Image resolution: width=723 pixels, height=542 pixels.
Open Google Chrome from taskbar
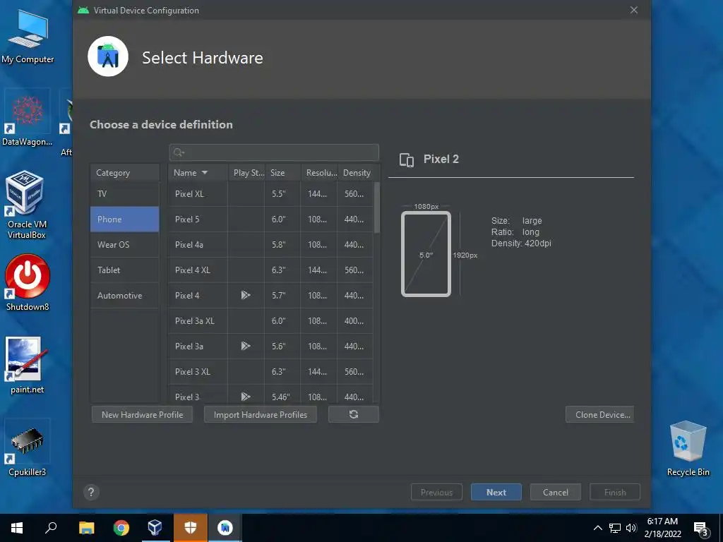point(121,528)
